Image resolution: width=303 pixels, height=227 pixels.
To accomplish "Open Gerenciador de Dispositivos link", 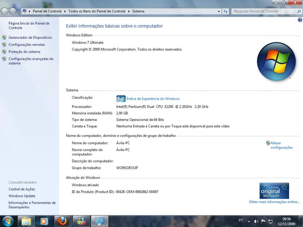I will (x=30, y=38).
